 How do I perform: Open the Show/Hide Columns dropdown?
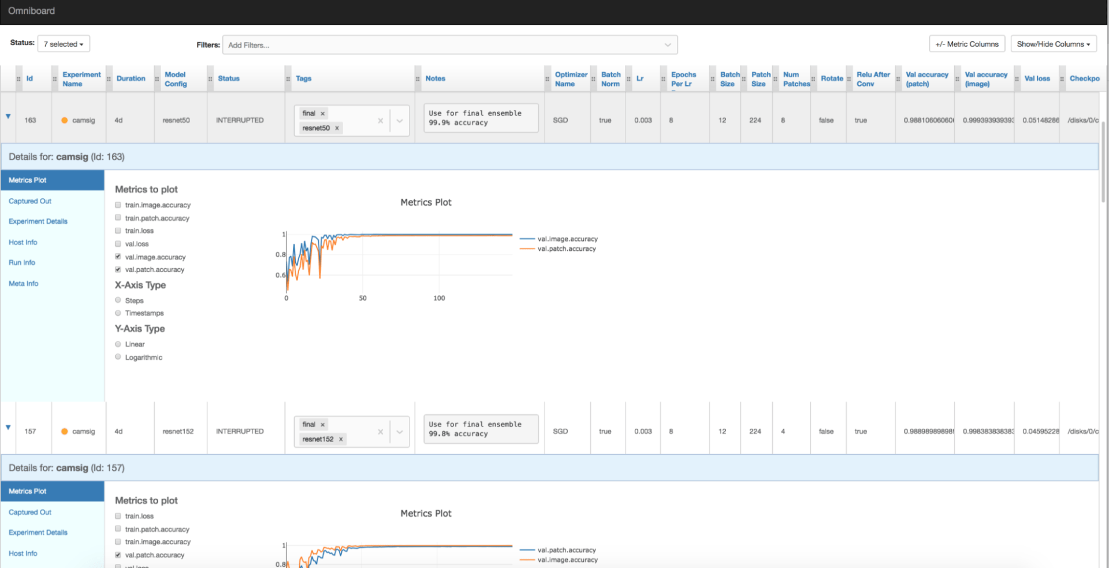click(x=1054, y=44)
